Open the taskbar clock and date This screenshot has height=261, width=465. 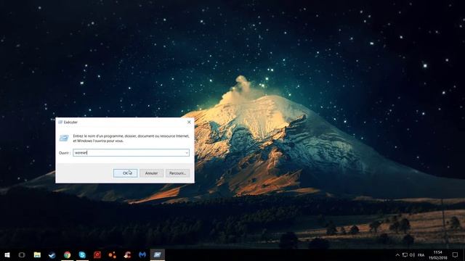[x=437, y=255]
